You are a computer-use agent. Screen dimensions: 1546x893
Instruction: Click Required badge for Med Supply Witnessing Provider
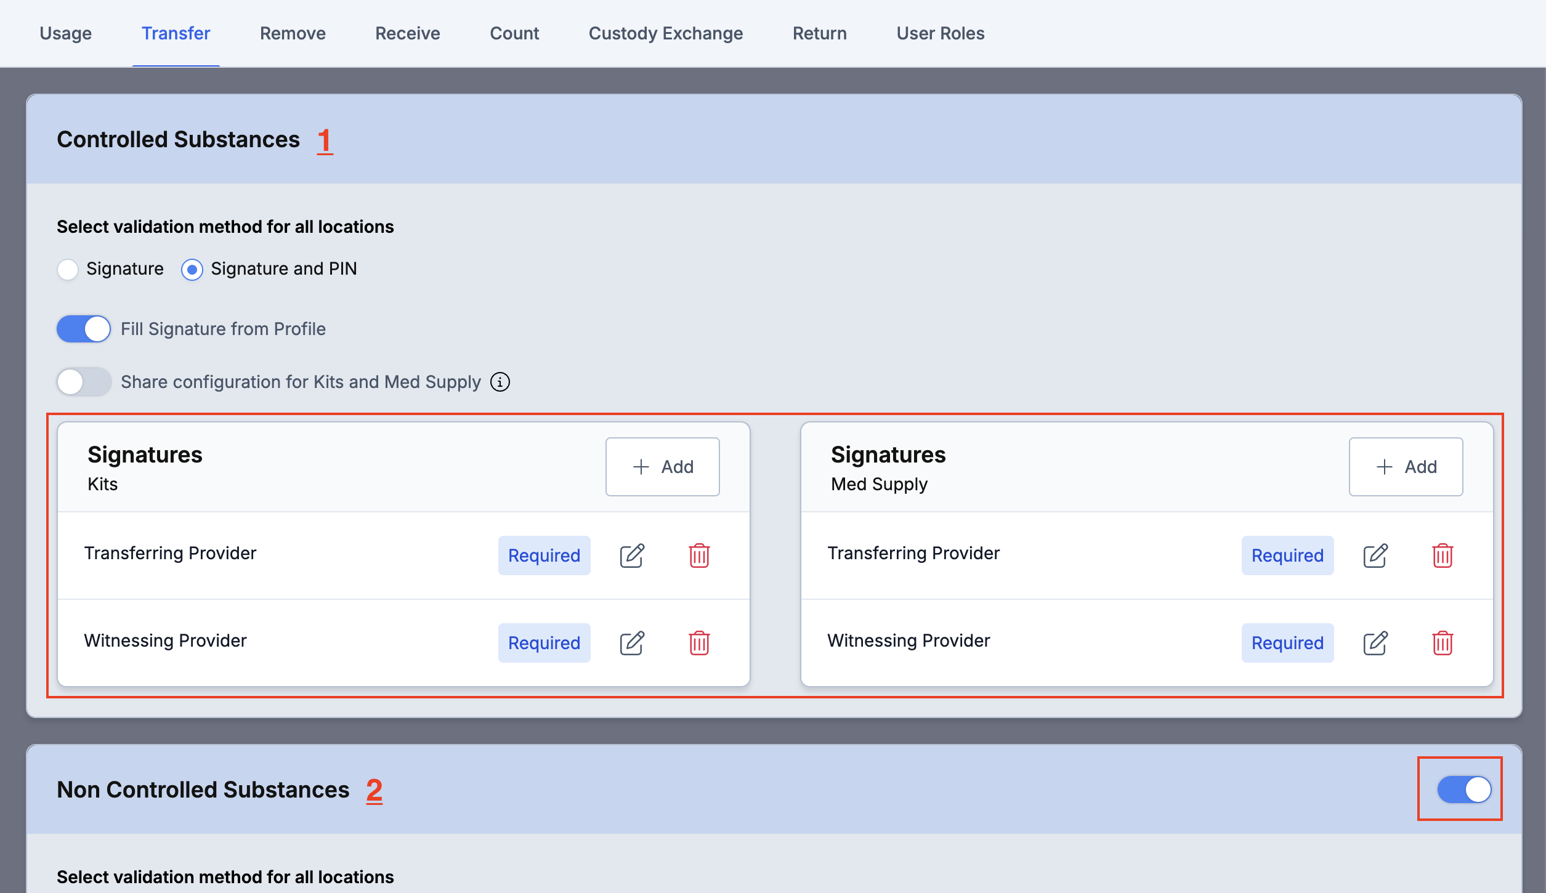pyautogui.click(x=1288, y=643)
